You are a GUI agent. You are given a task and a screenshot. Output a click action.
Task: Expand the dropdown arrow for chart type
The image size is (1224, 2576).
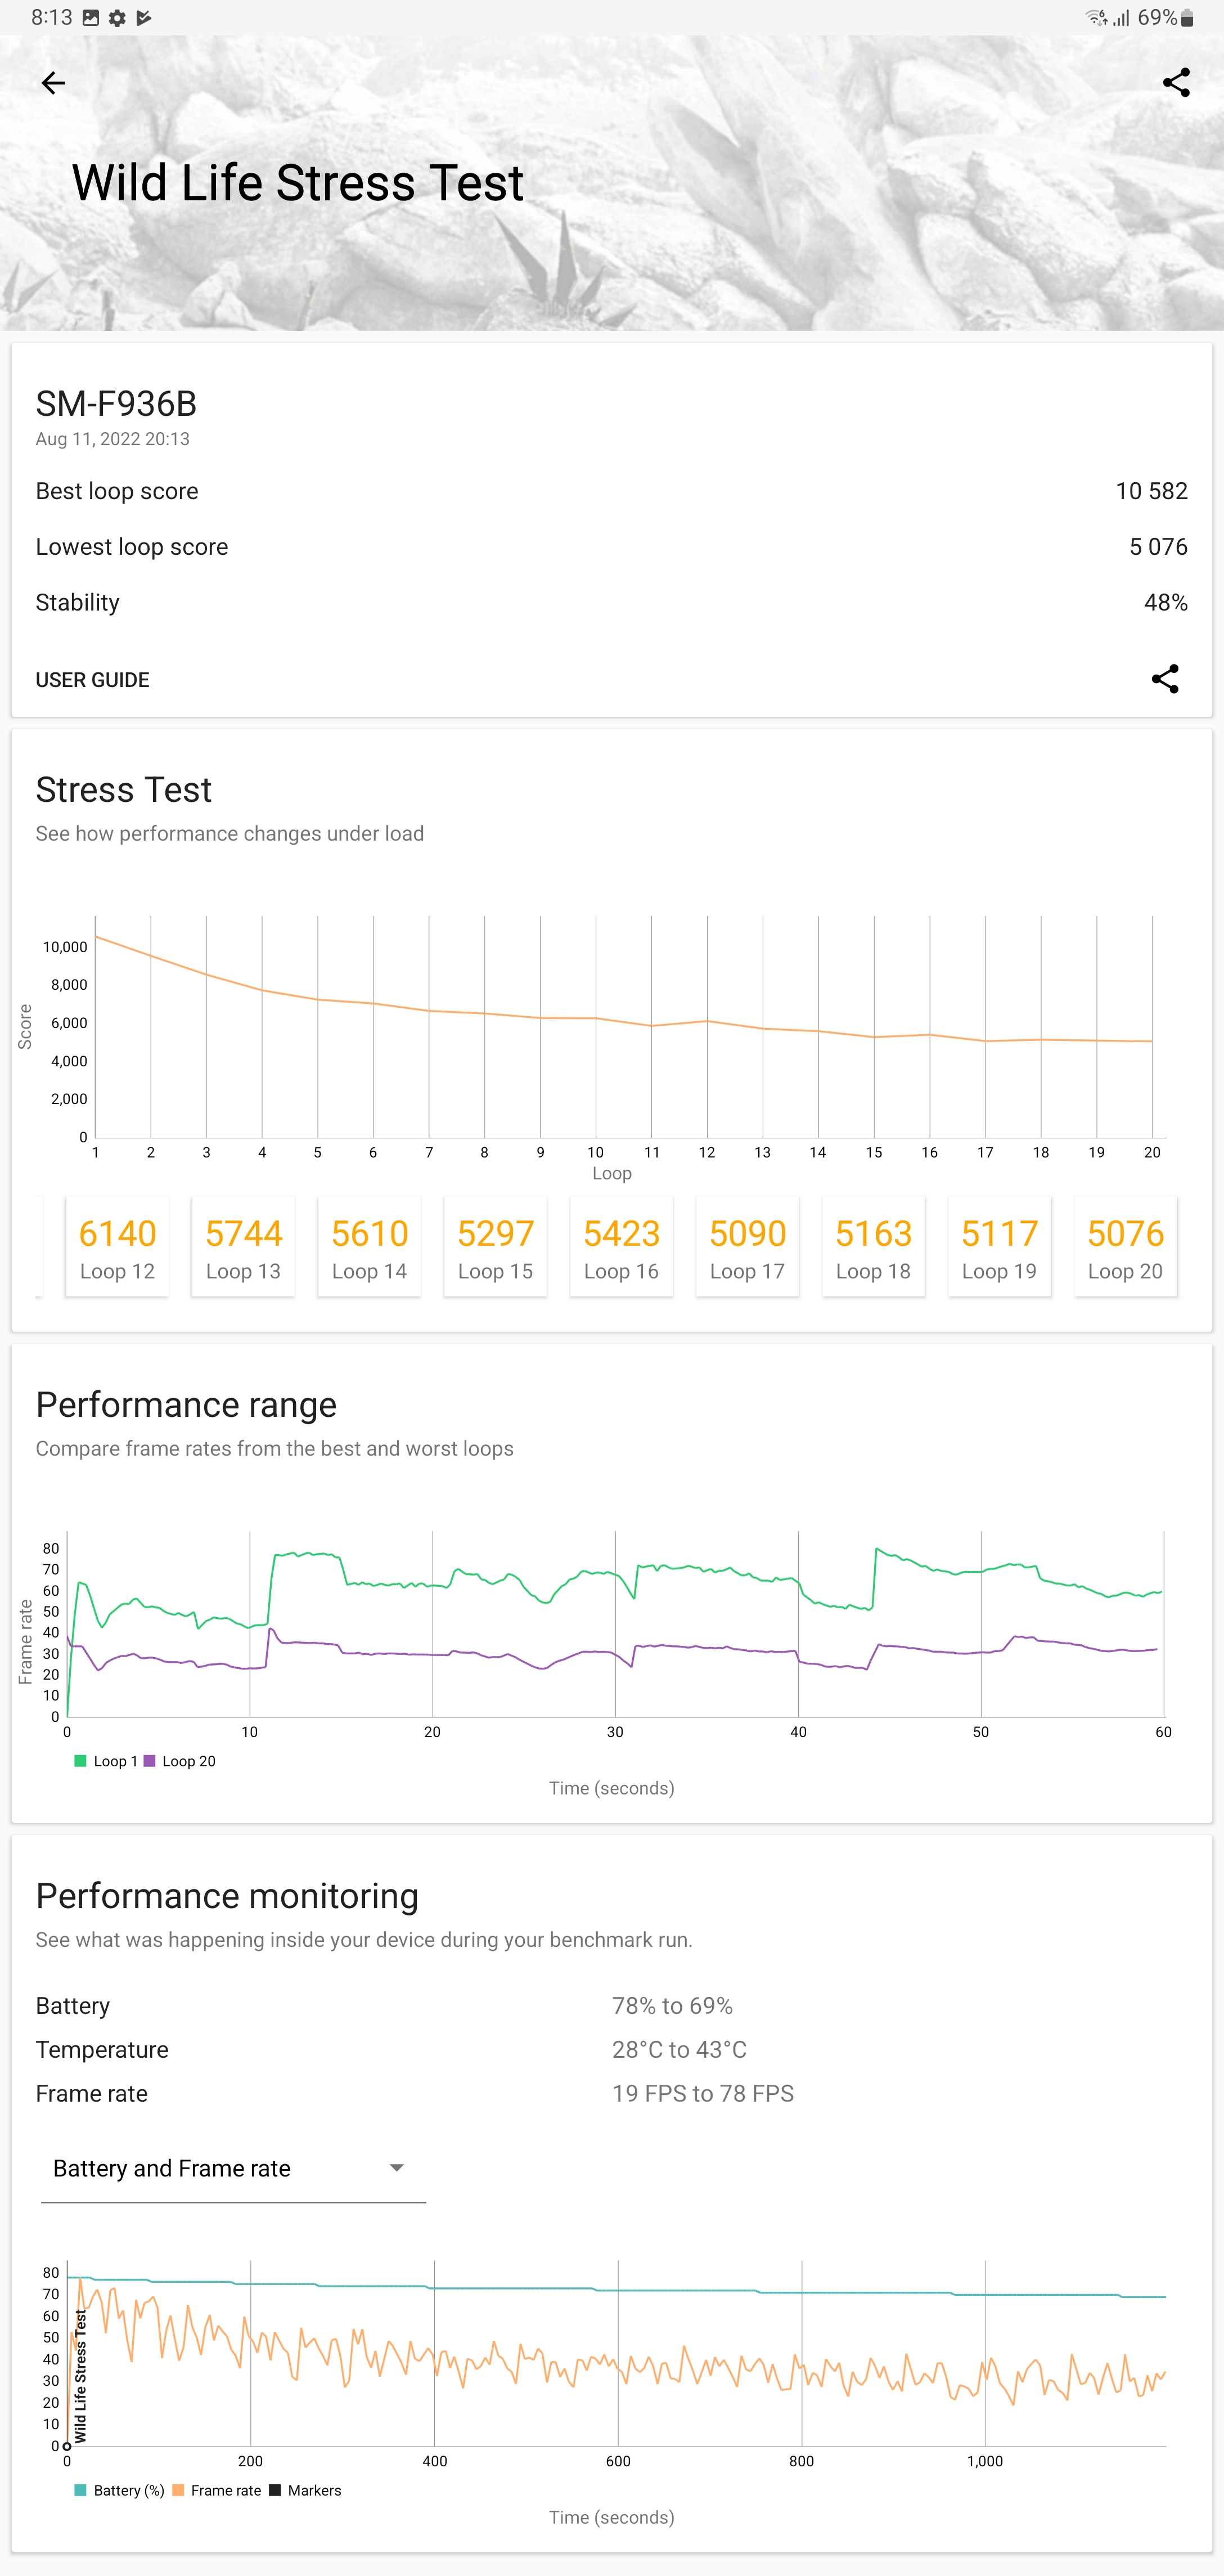click(397, 2168)
